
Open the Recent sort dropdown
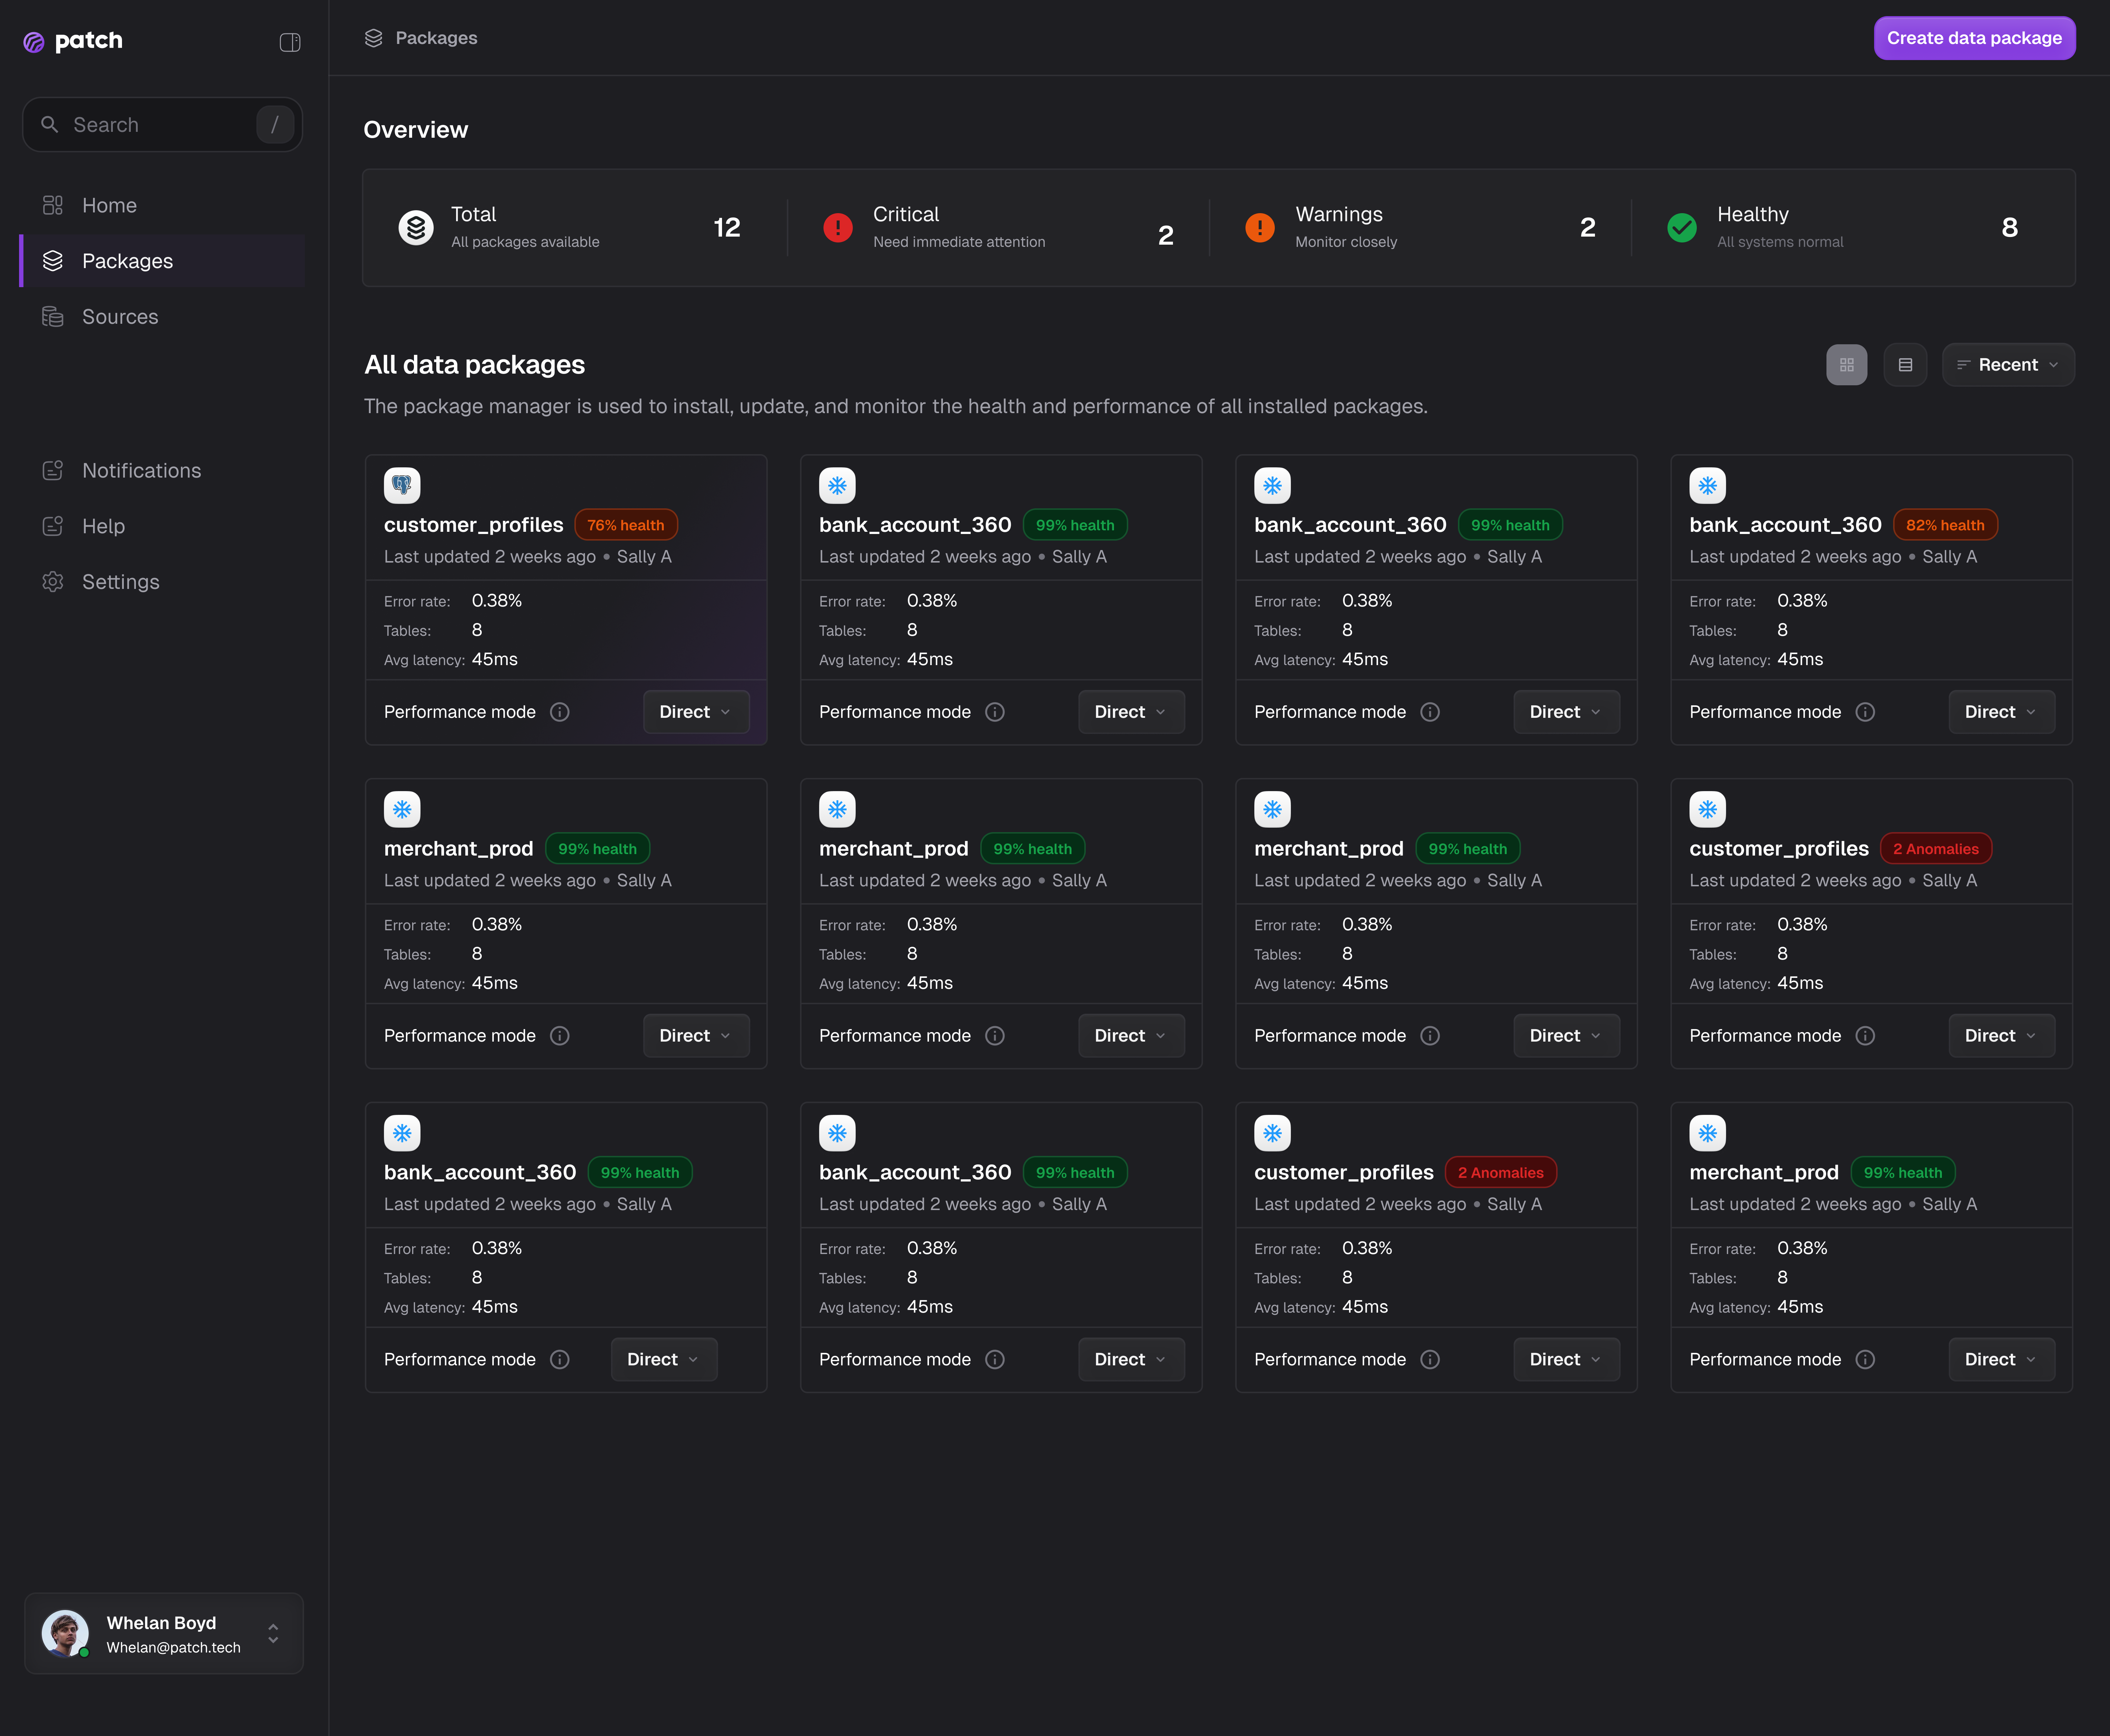tap(2008, 365)
